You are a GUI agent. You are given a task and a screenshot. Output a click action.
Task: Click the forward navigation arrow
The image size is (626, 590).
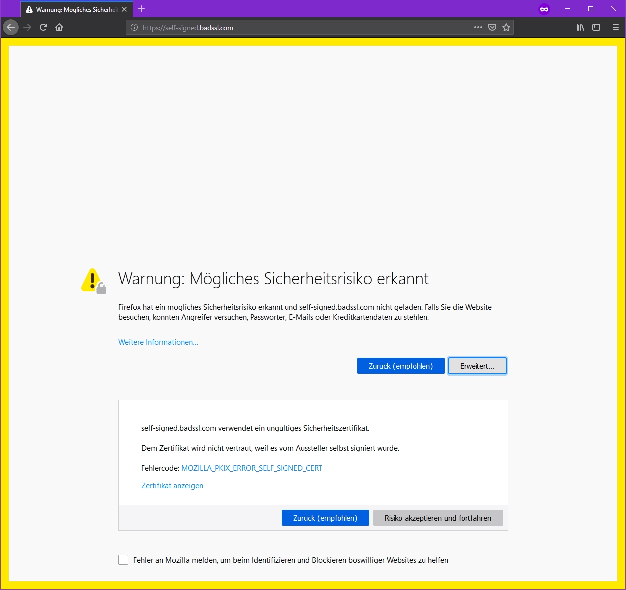pos(27,27)
